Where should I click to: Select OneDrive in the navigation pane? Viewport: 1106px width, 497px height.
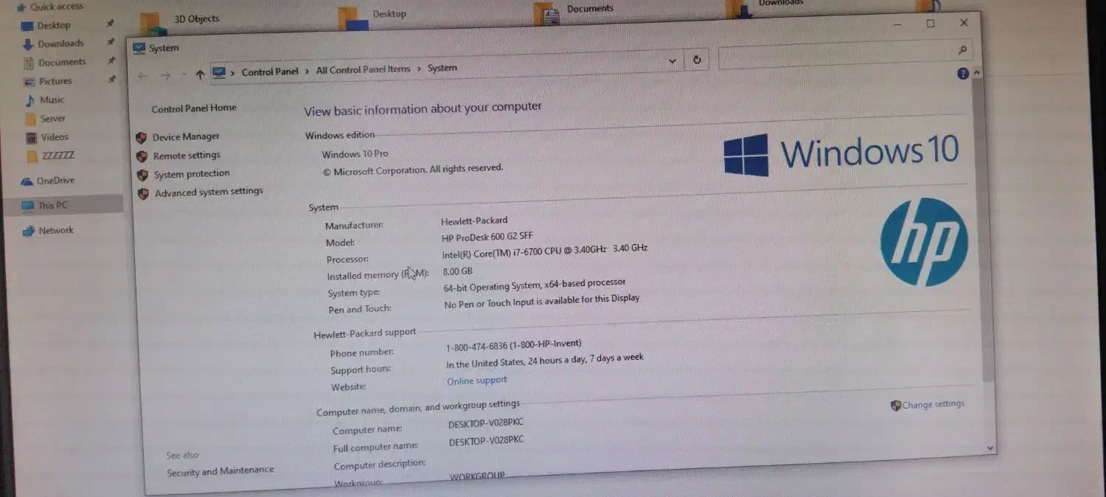(x=55, y=181)
